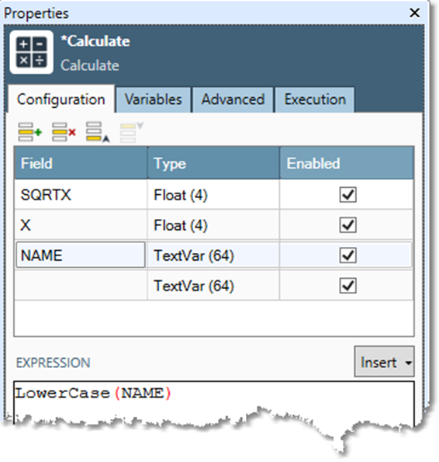Click the NAME field name input
This screenshot has width=439, height=462.
coord(81,255)
